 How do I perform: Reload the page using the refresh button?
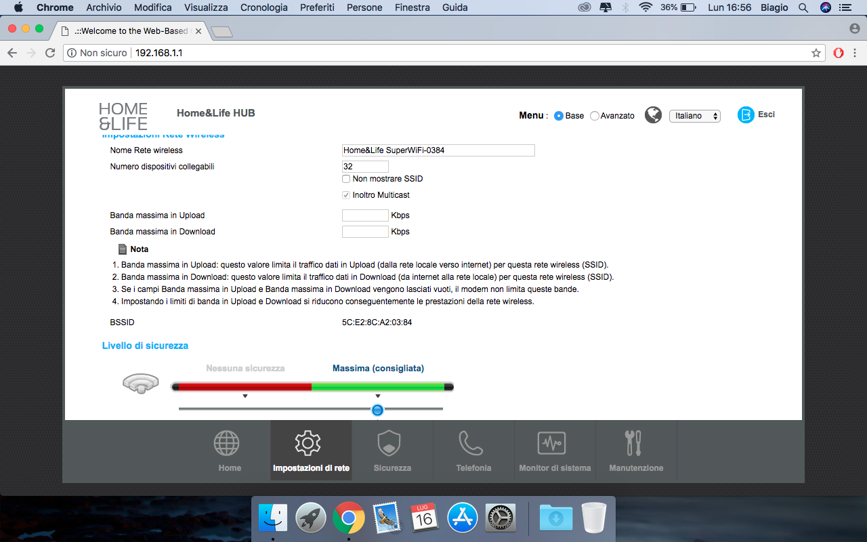click(x=50, y=53)
